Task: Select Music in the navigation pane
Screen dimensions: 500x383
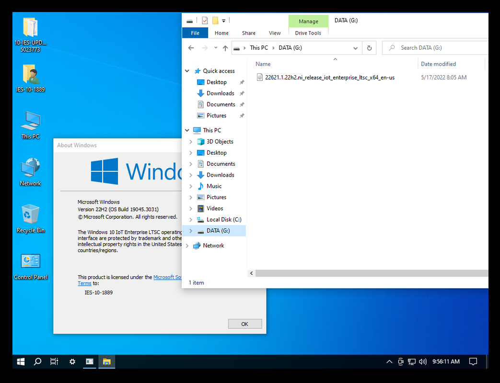Action: click(214, 186)
